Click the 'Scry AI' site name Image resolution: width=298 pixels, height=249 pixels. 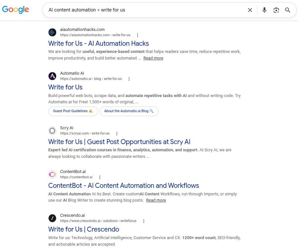67,128
